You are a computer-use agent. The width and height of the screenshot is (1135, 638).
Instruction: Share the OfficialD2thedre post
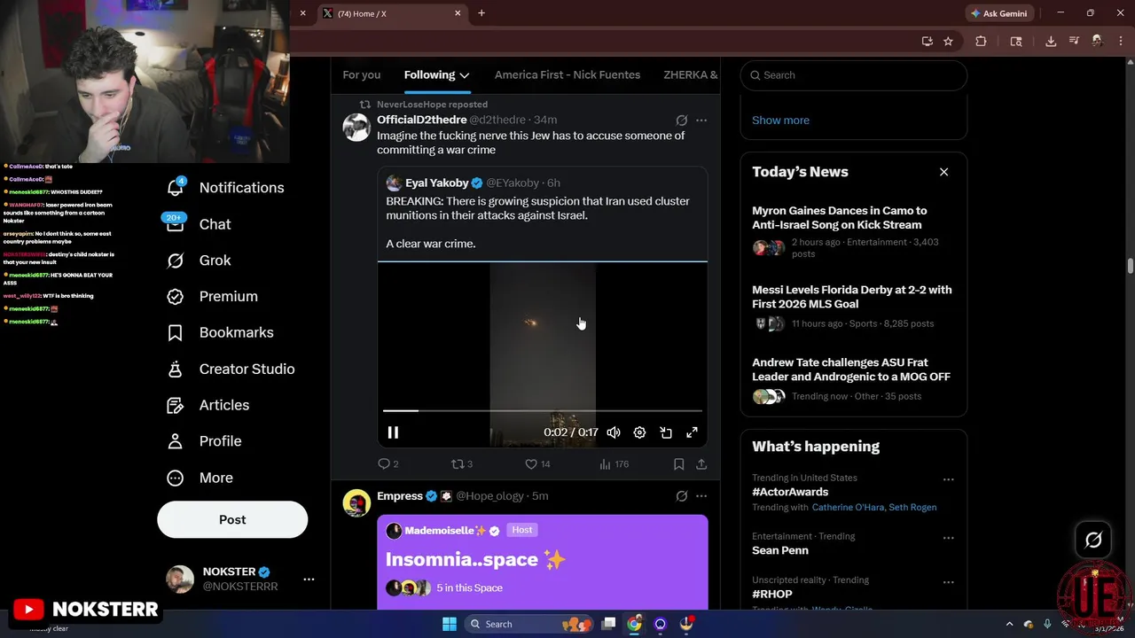click(701, 464)
